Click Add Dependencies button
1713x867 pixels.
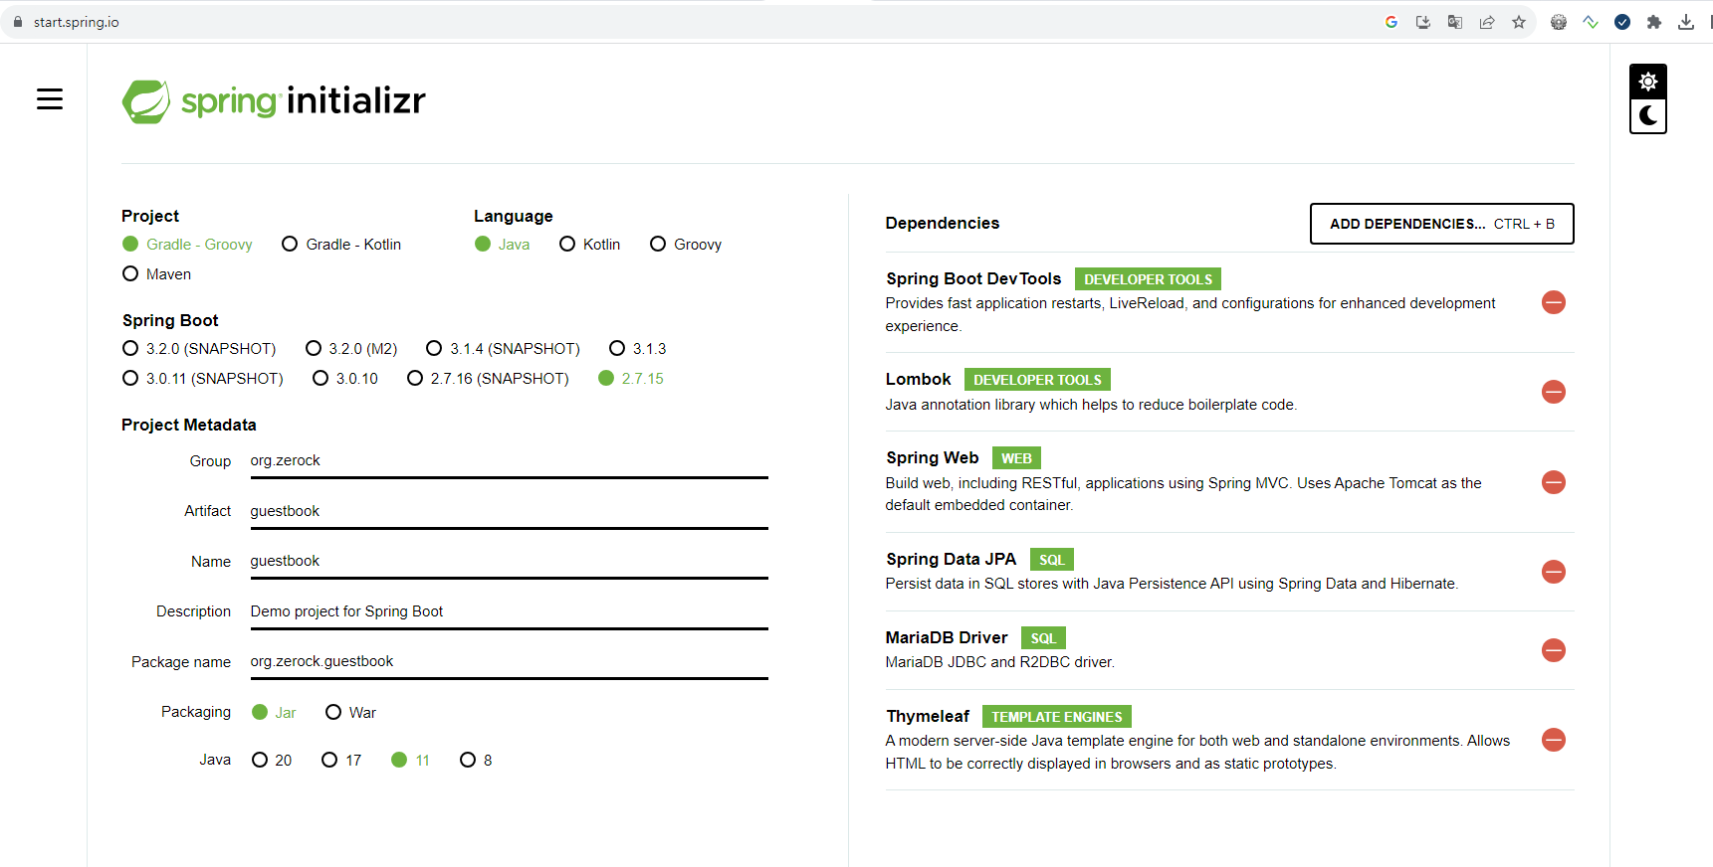click(1441, 224)
